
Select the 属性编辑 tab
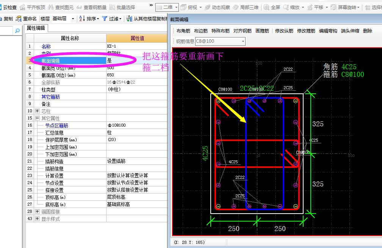coord(36,28)
